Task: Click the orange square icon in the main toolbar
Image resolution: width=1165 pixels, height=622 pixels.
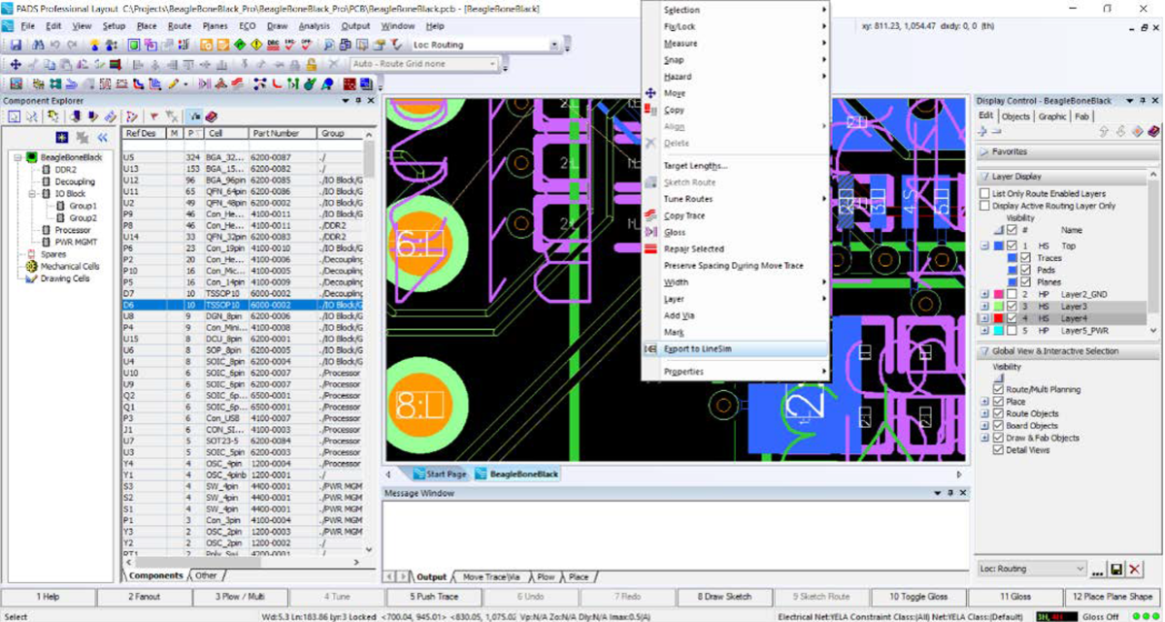Action: (207, 45)
